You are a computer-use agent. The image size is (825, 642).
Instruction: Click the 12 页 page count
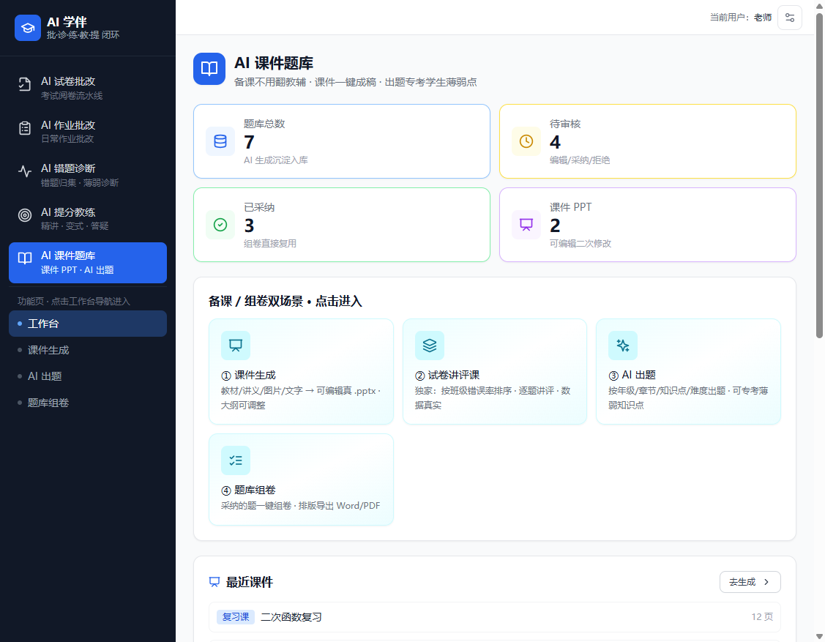[x=762, y=616]
